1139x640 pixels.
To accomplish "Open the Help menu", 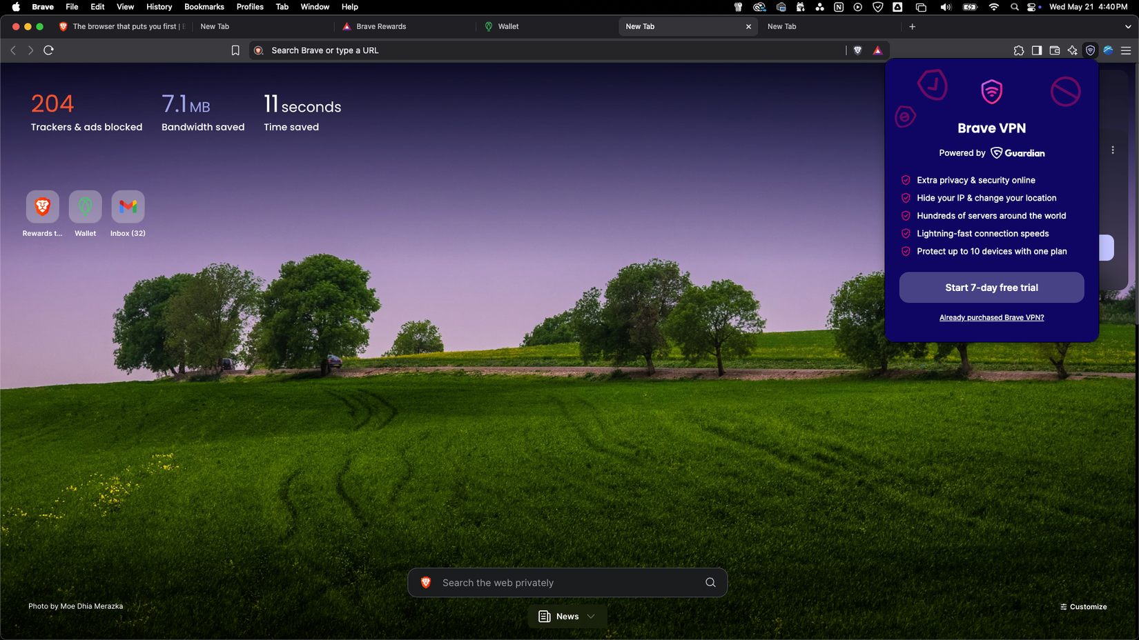I will 350,7.
